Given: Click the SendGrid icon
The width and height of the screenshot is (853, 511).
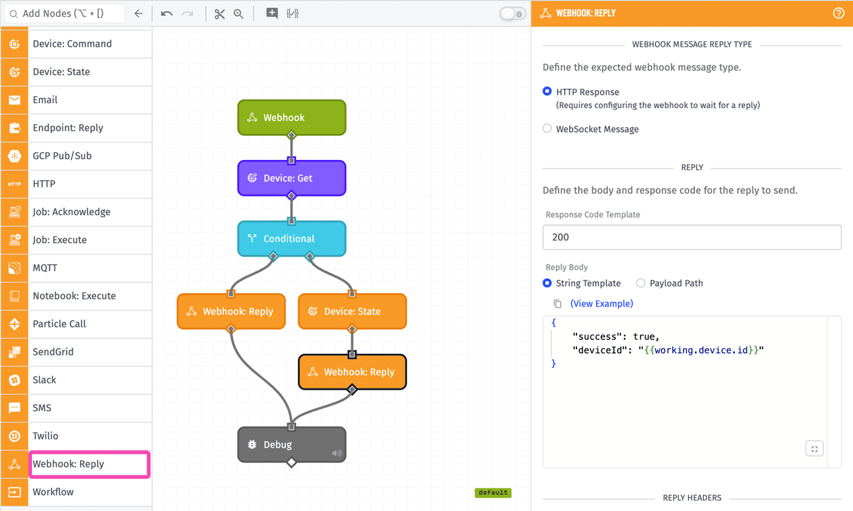Looking at the screenshot, I should [x=14, y=352].
